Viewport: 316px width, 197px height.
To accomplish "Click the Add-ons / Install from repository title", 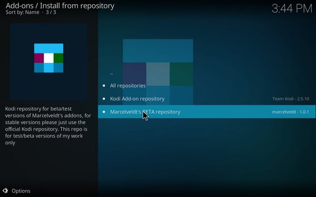I will click(x=60, y=6).
